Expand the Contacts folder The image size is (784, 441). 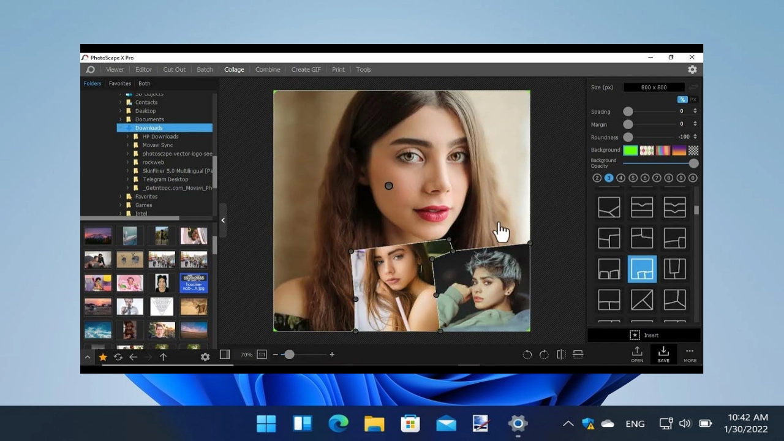(121, 102)
